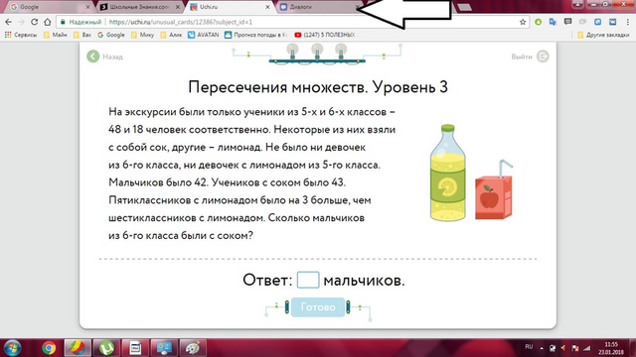Viewport: 636px width, 357px height.
Task: Click the chat bubble extension icon
Action: [567, 22]
